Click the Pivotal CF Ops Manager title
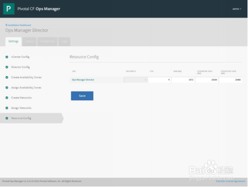 [x=39, y=9]
